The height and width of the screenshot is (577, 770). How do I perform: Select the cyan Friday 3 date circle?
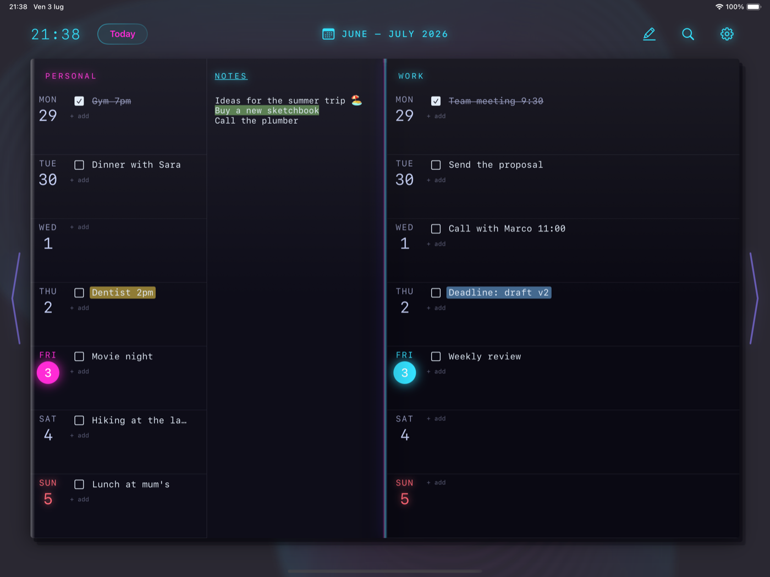pos(405,372)
